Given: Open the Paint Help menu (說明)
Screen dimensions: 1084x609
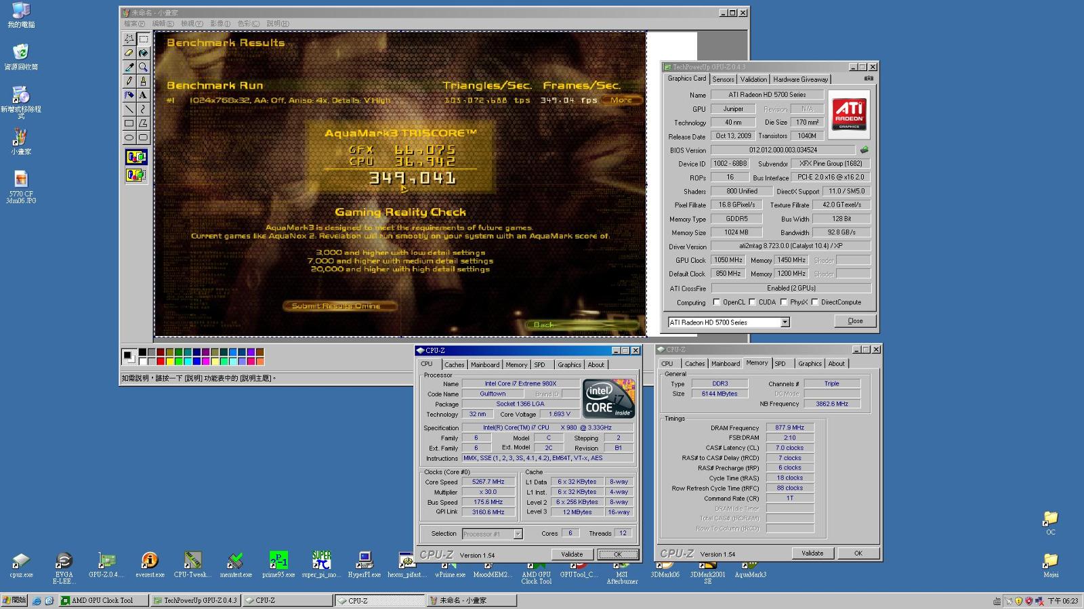Looking at the screenshot, I should pos(278,24).
